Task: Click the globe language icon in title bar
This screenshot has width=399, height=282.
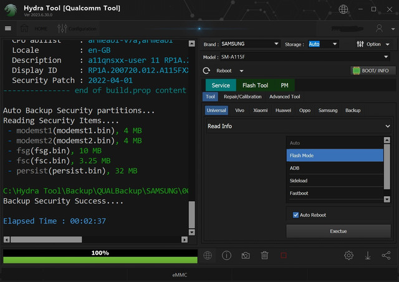Action: 343,9
